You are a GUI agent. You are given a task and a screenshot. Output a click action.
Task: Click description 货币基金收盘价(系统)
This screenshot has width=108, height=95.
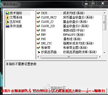pos(78,17)
